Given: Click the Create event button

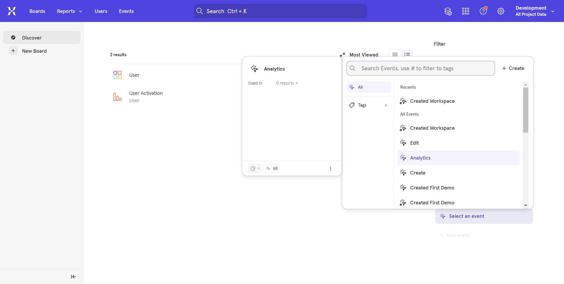Looking at the screenshot, I should tap(513, 68).
